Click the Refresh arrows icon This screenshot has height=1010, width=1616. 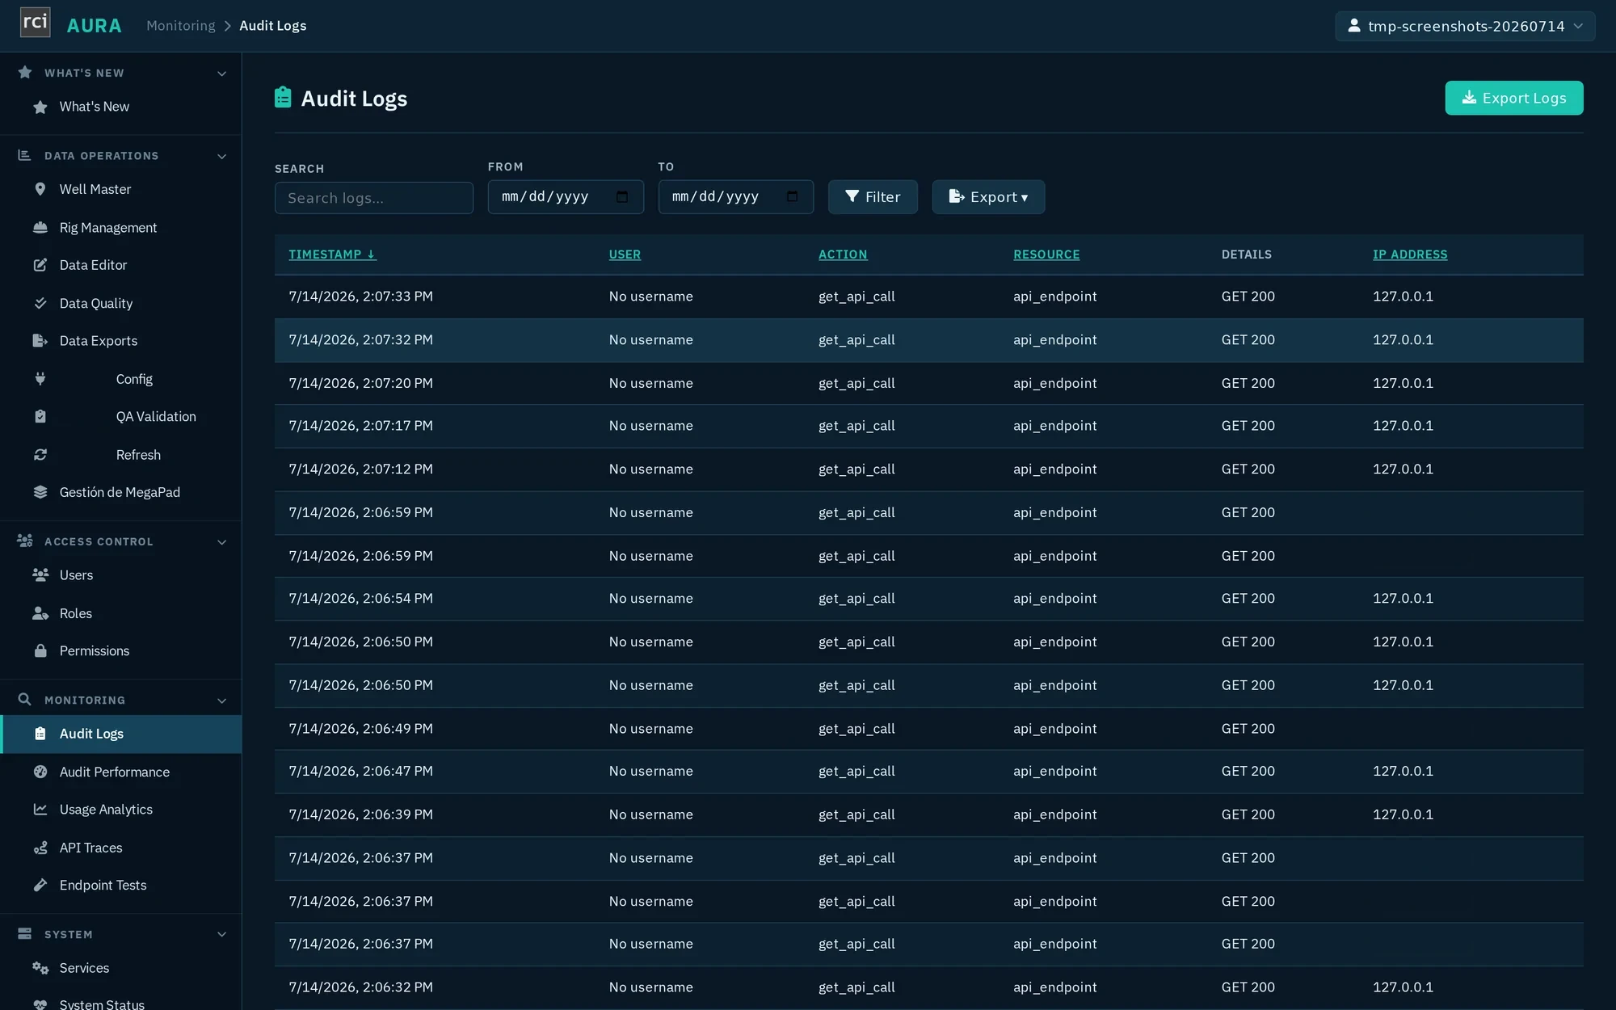pos(40,455)
